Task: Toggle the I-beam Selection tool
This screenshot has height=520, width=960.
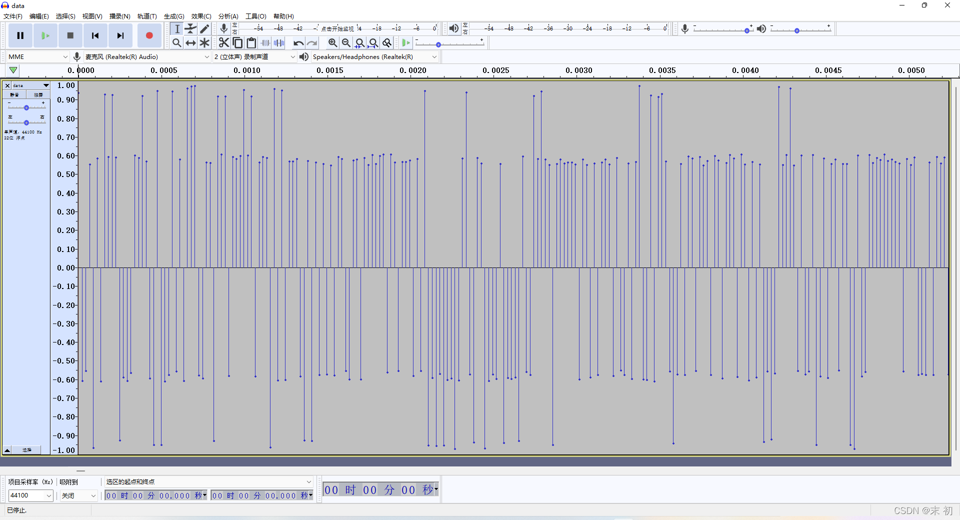Action: click(177, 29)
